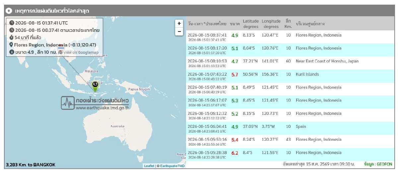Select the Kuril Islands earthquake row

290,76
